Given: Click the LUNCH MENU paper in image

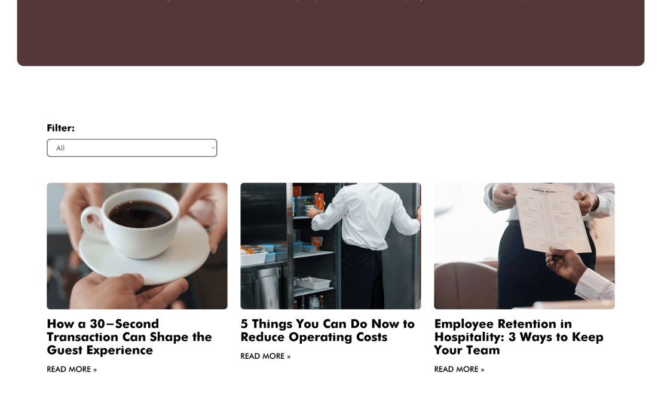Looking at the screenshot, I should [x=552, y=217].
